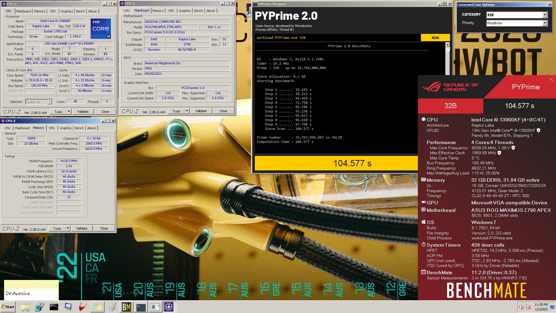Open About tab in the Memory CPU-Z window

[x=91, y=128]
